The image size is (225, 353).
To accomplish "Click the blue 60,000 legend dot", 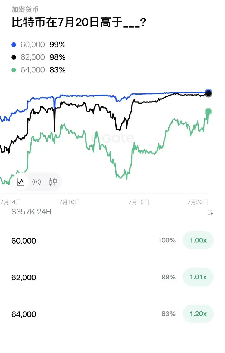I will (14, 45).
